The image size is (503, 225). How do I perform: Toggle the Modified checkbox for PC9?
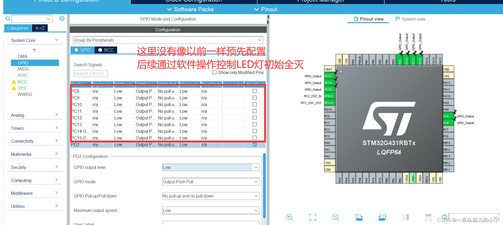(255, 98)
